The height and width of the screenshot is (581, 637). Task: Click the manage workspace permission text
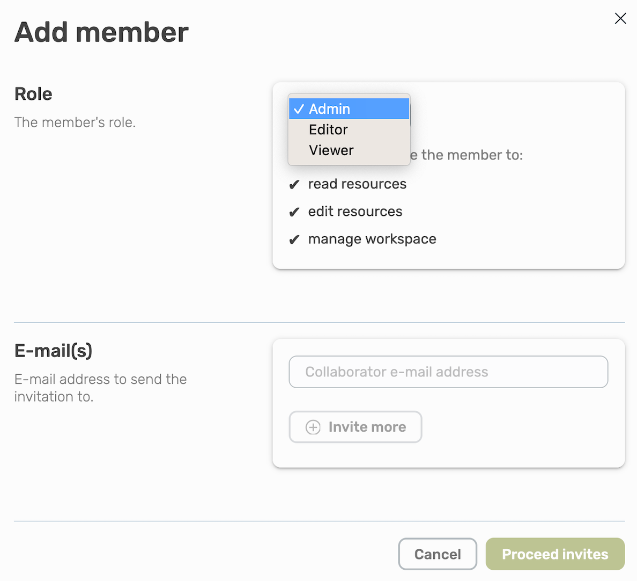372,239
